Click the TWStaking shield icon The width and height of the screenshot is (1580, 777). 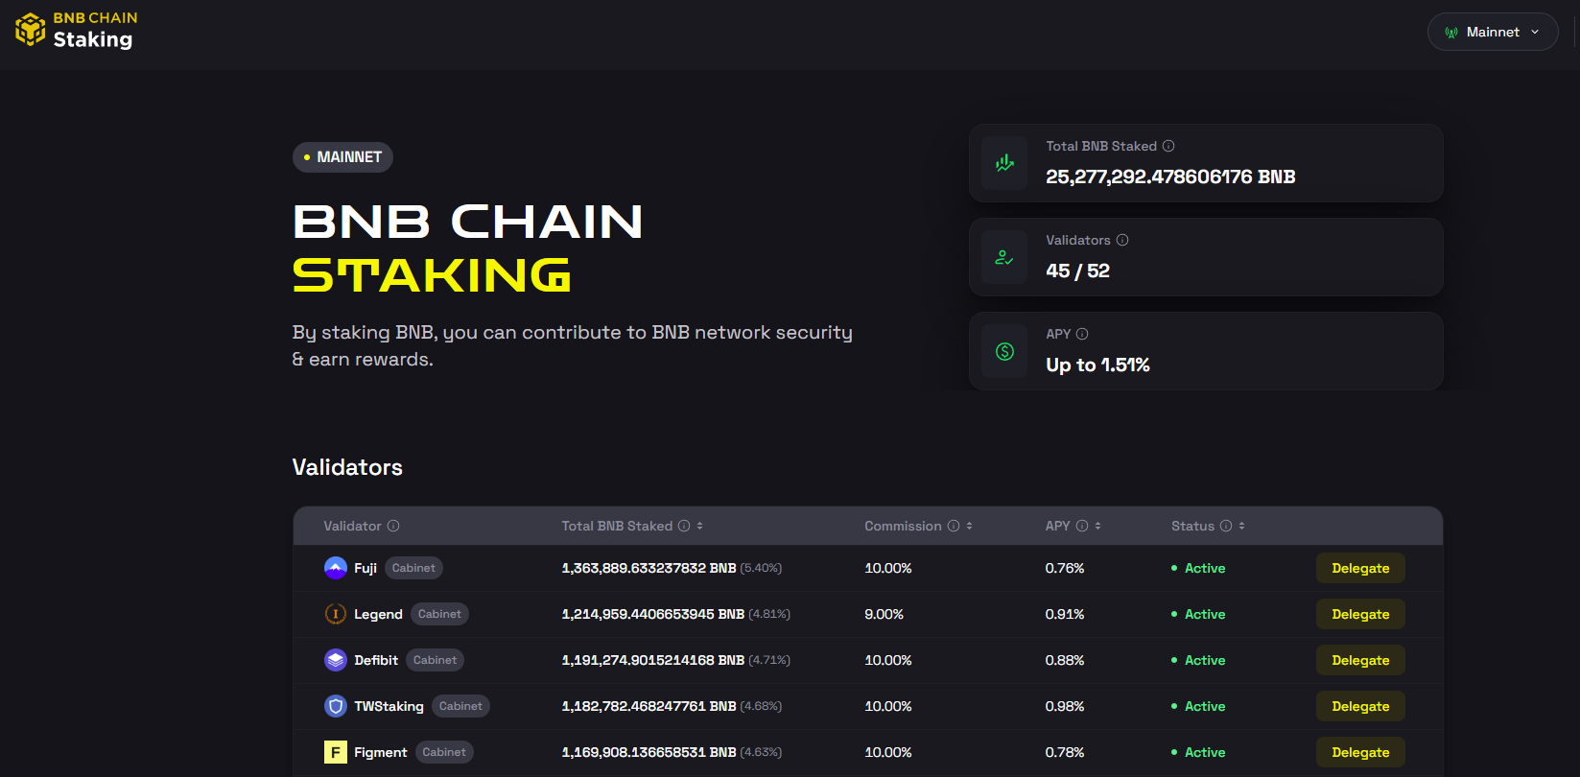pos(335,706)
